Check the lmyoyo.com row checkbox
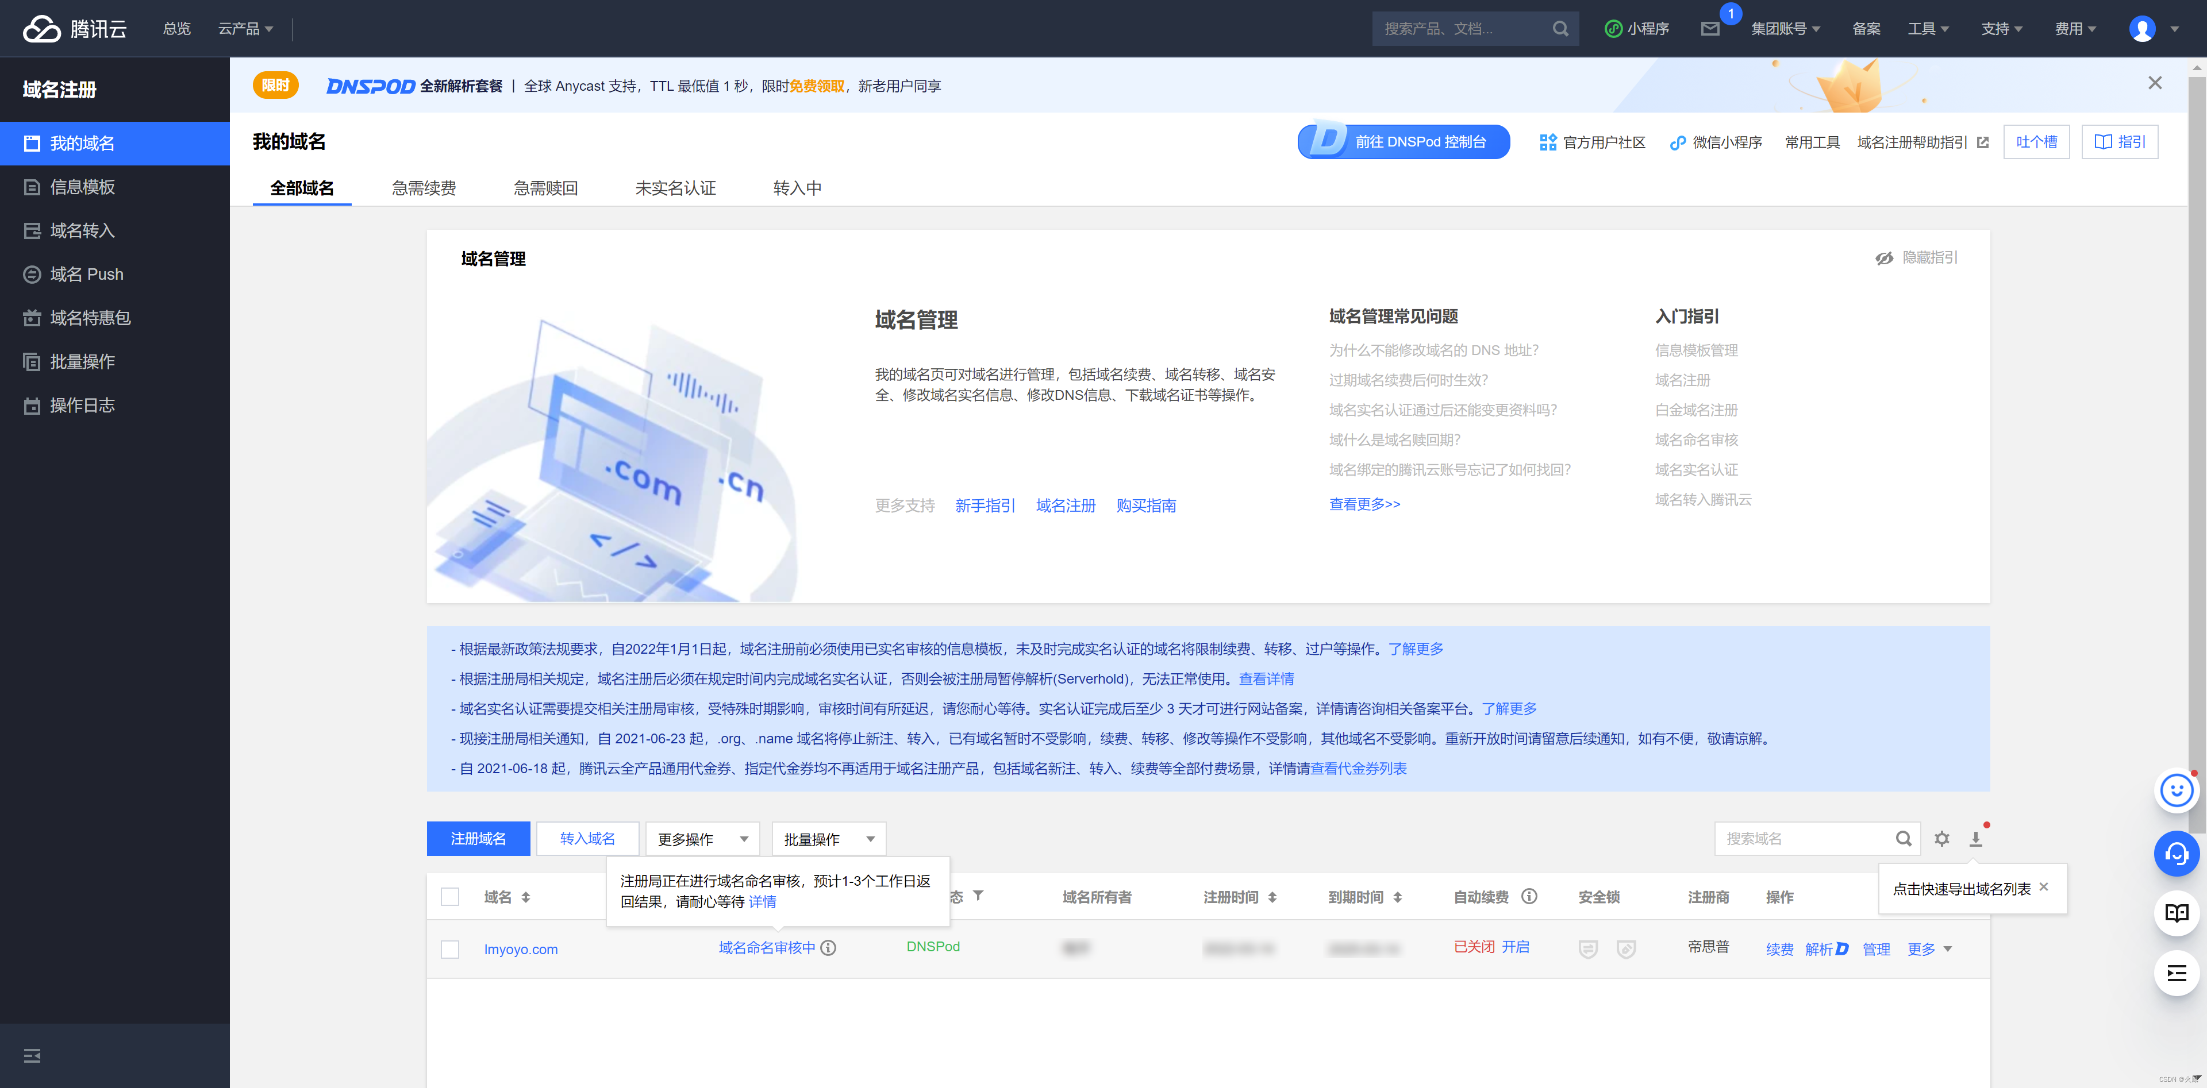2207x1088 pixels. (x=450, y=950)
